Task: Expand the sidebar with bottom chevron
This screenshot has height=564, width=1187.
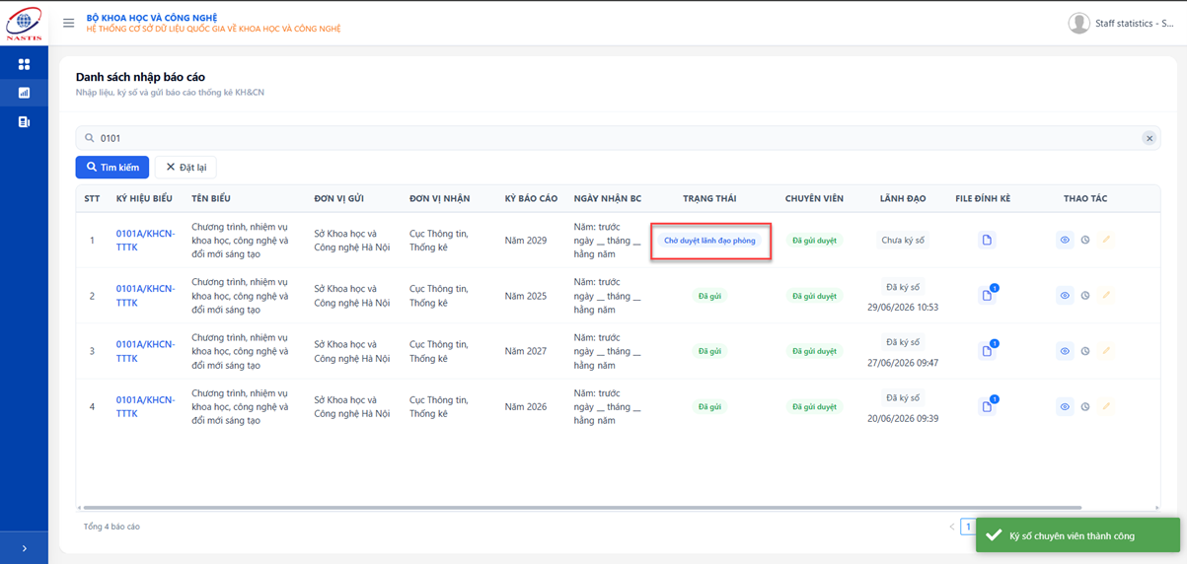Action: (24, 548)
